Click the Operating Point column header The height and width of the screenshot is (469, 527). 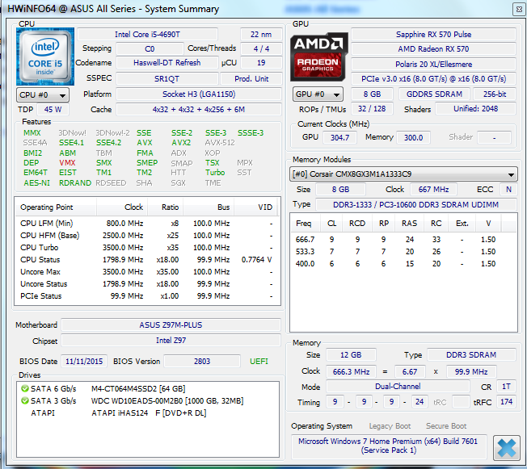pos(56,207)
